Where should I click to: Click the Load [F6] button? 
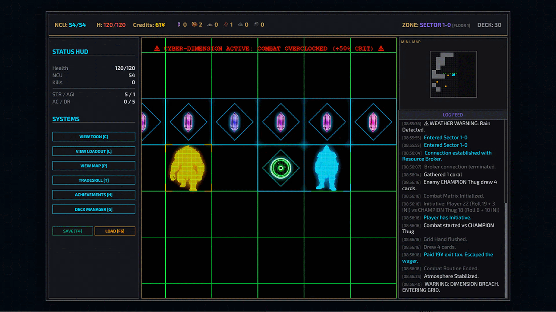(x=115, y=231)
